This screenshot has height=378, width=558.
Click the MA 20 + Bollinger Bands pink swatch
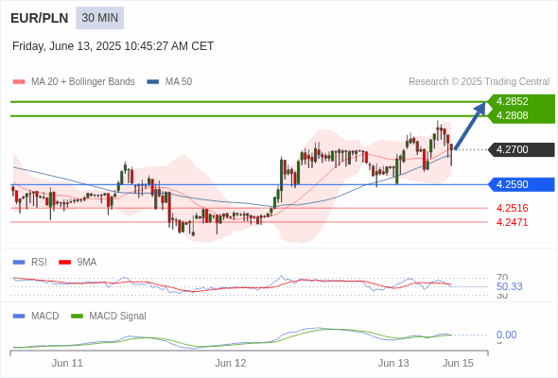point(19,82)
